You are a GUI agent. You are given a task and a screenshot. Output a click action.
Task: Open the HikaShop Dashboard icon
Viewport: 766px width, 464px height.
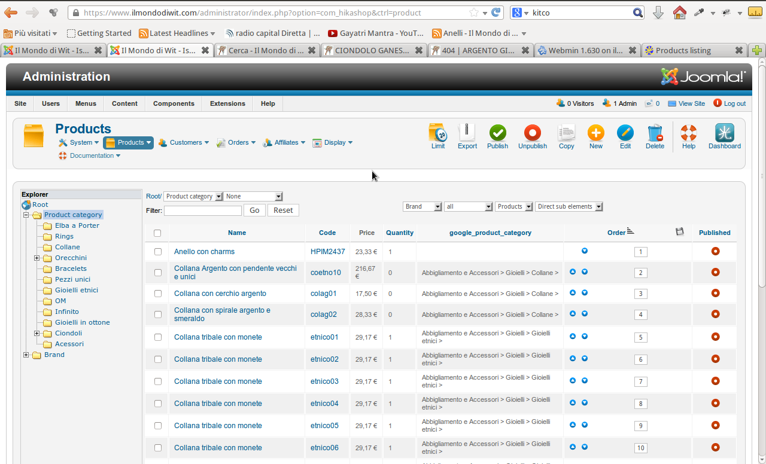coord(724,133)
